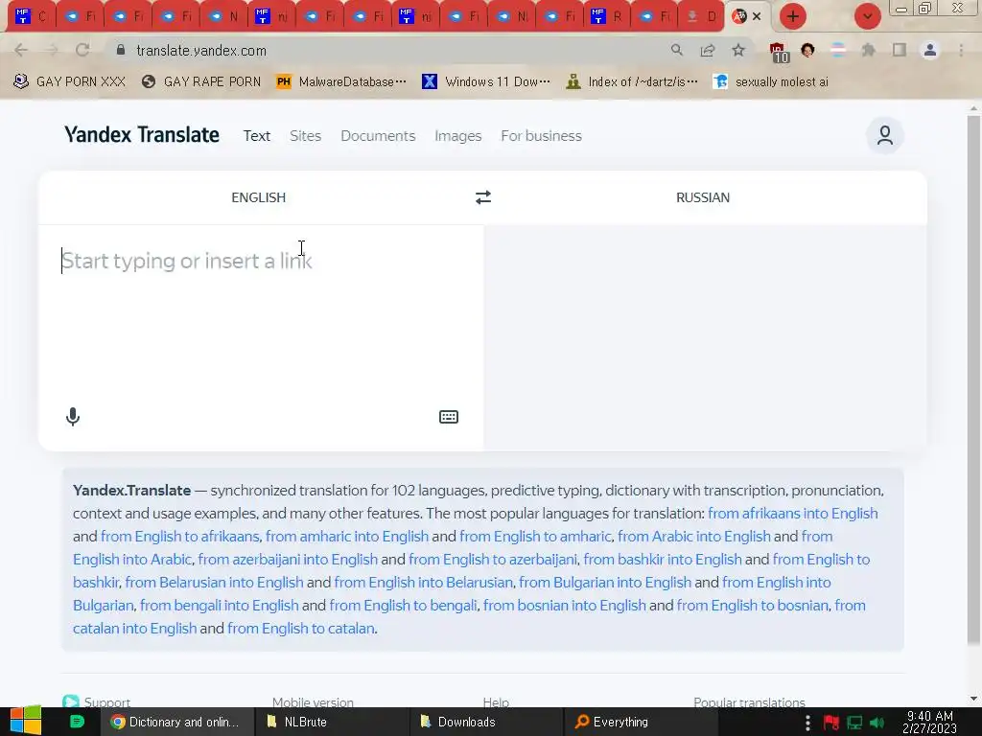This screenshot has width=982, height=736.
Task: Switch to the first browser tab labeled C
Action: pyautogui.click(x=32, y=16)
